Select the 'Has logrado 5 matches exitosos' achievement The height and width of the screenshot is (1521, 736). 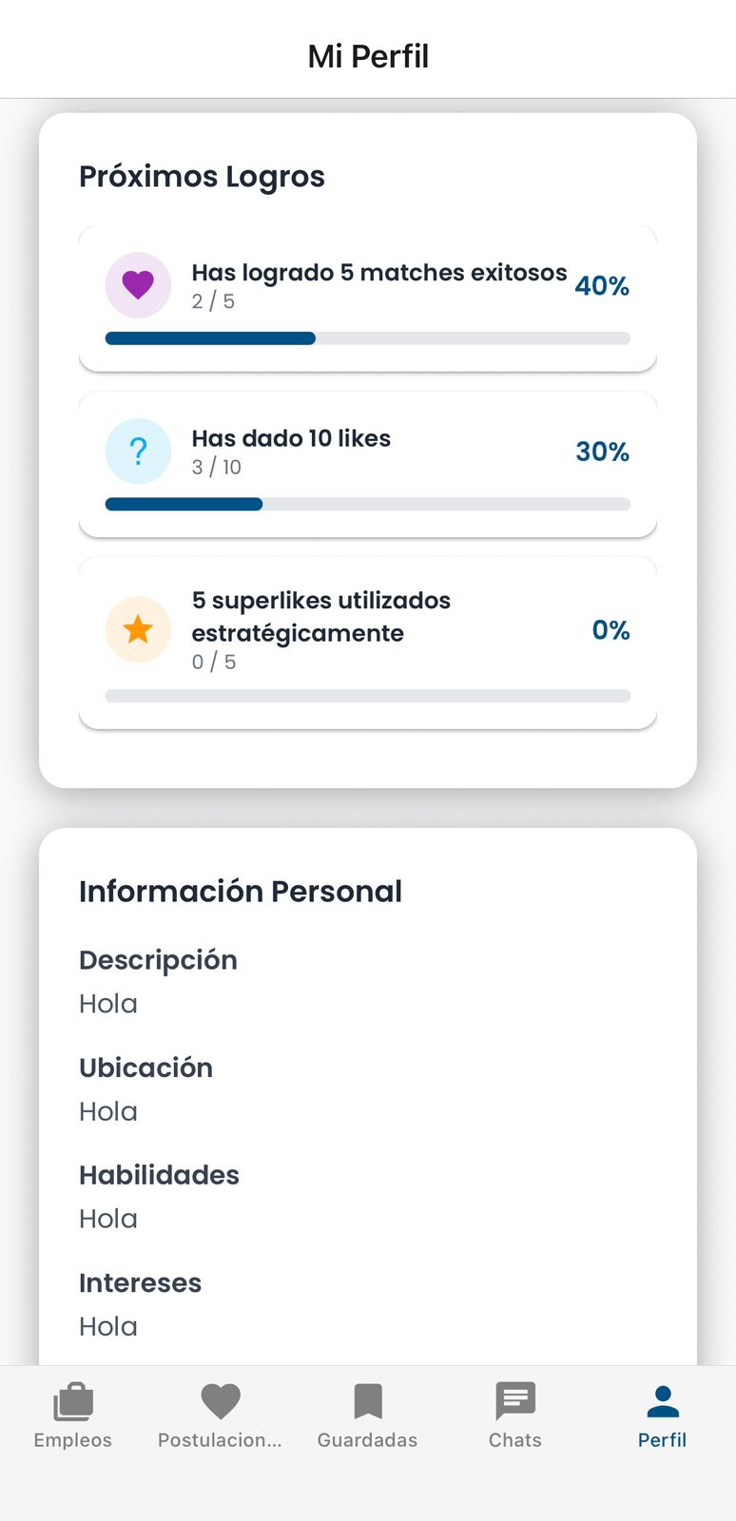(378, 273)
